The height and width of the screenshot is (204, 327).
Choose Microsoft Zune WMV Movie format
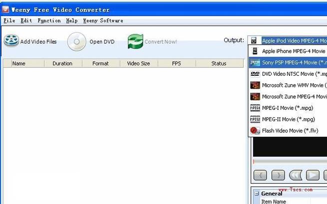coord(288,85)
